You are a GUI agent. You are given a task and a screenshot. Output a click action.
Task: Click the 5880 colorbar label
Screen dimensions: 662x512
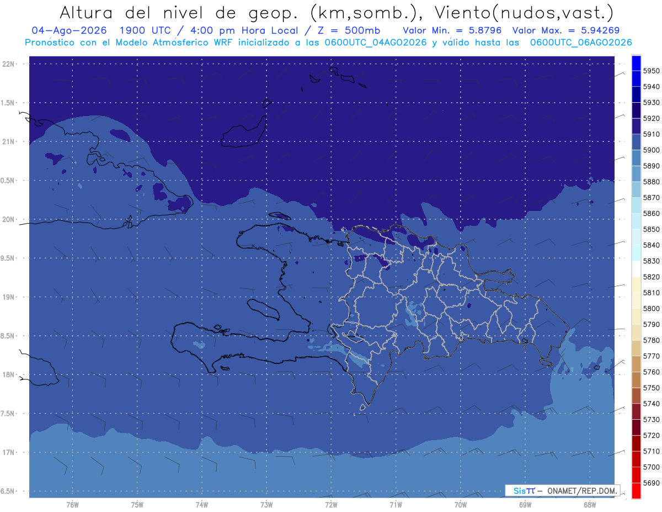point(652,182)
